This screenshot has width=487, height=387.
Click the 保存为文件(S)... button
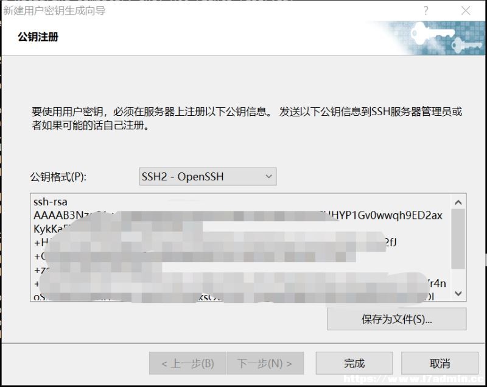pyautogui.click(x=397, y=319)
